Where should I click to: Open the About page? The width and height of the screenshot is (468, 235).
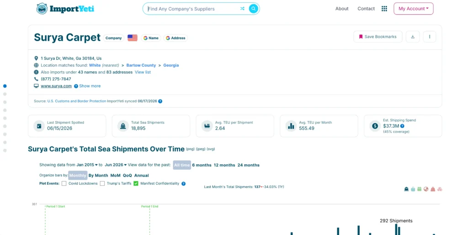pyautogui.click(x=342, y=9)
